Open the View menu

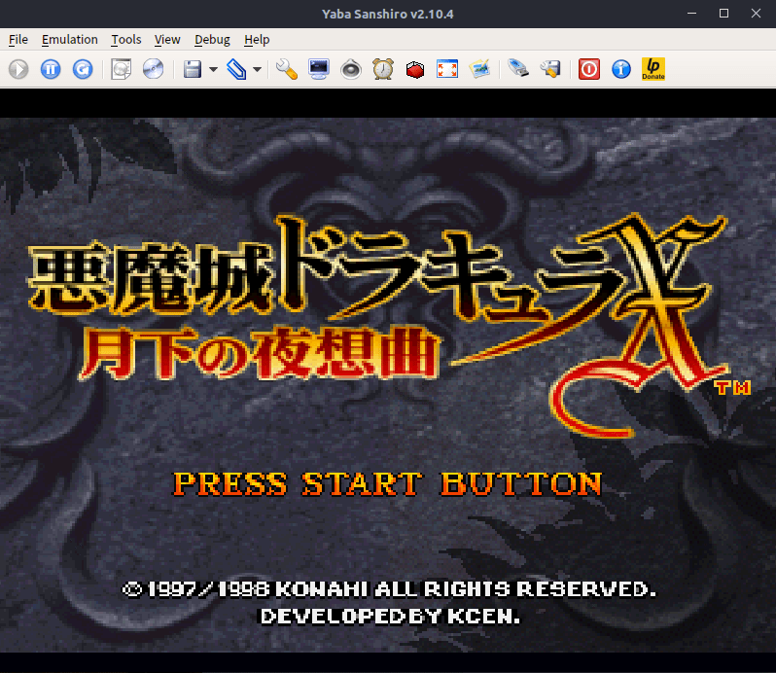167,40
